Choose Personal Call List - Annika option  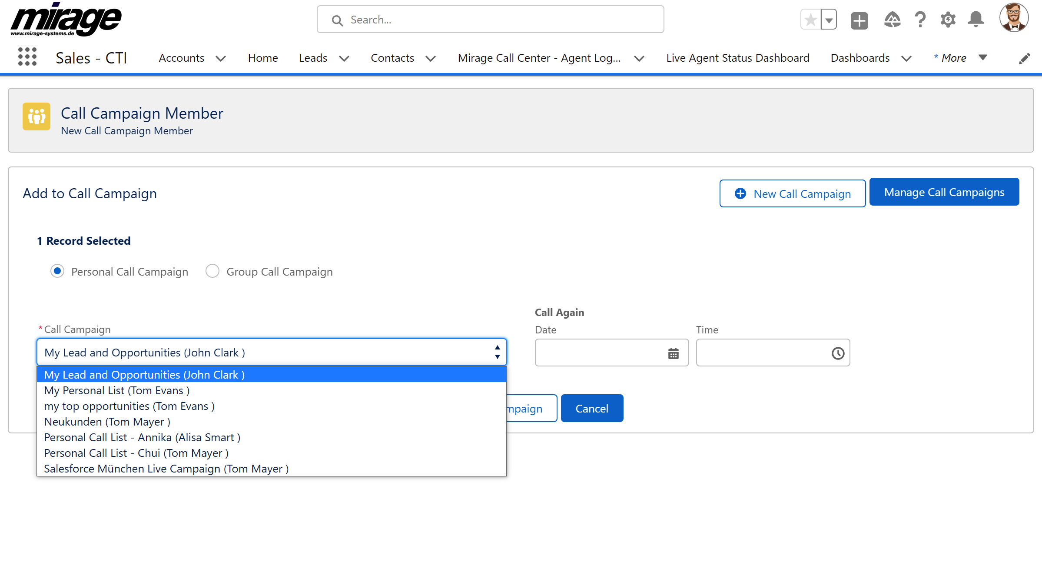pos(272,437)
